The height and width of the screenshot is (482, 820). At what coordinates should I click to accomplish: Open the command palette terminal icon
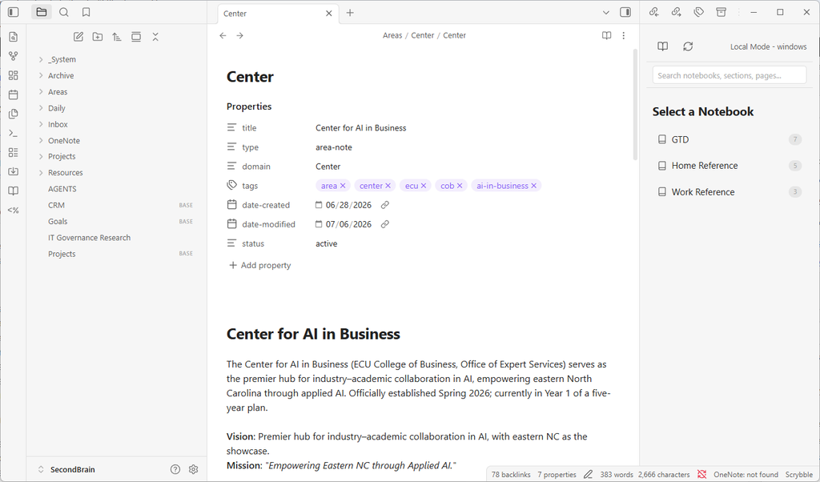[x=14, y=133]
